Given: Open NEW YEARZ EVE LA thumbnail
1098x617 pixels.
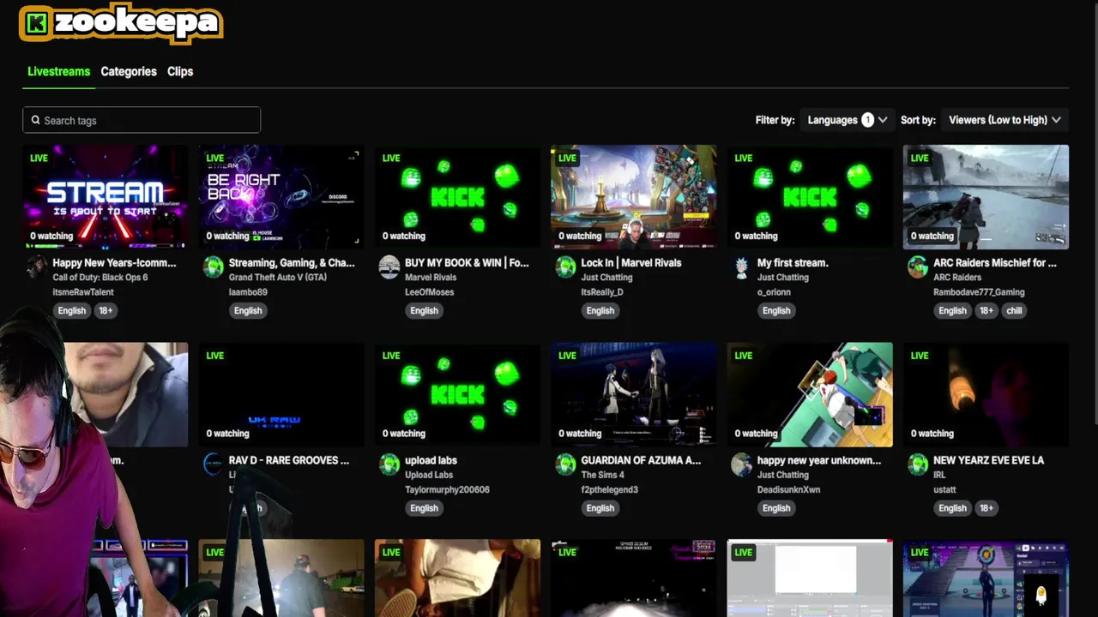Looking at the screenshot, I should (986, 394).
